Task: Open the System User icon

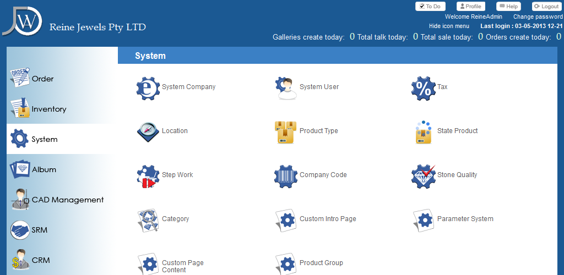Action: 286,88
